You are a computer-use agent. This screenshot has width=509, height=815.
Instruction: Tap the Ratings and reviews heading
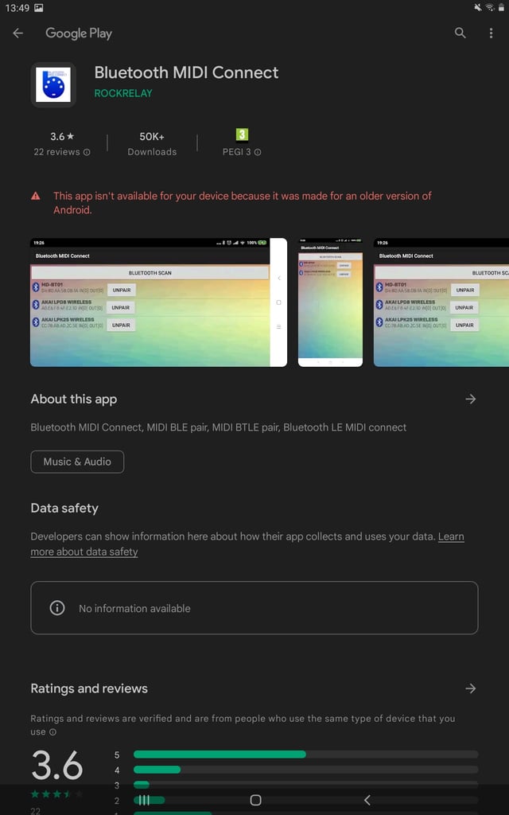[x=89, y=688]
